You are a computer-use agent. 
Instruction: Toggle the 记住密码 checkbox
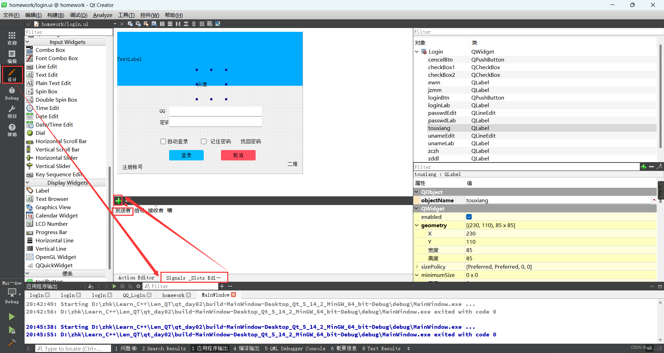coord(204,141)
